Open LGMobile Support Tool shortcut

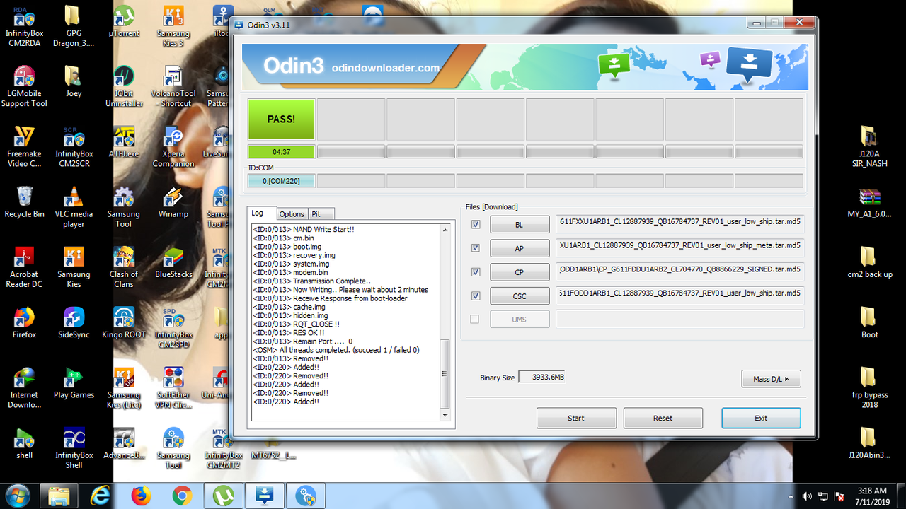[24, 86]
